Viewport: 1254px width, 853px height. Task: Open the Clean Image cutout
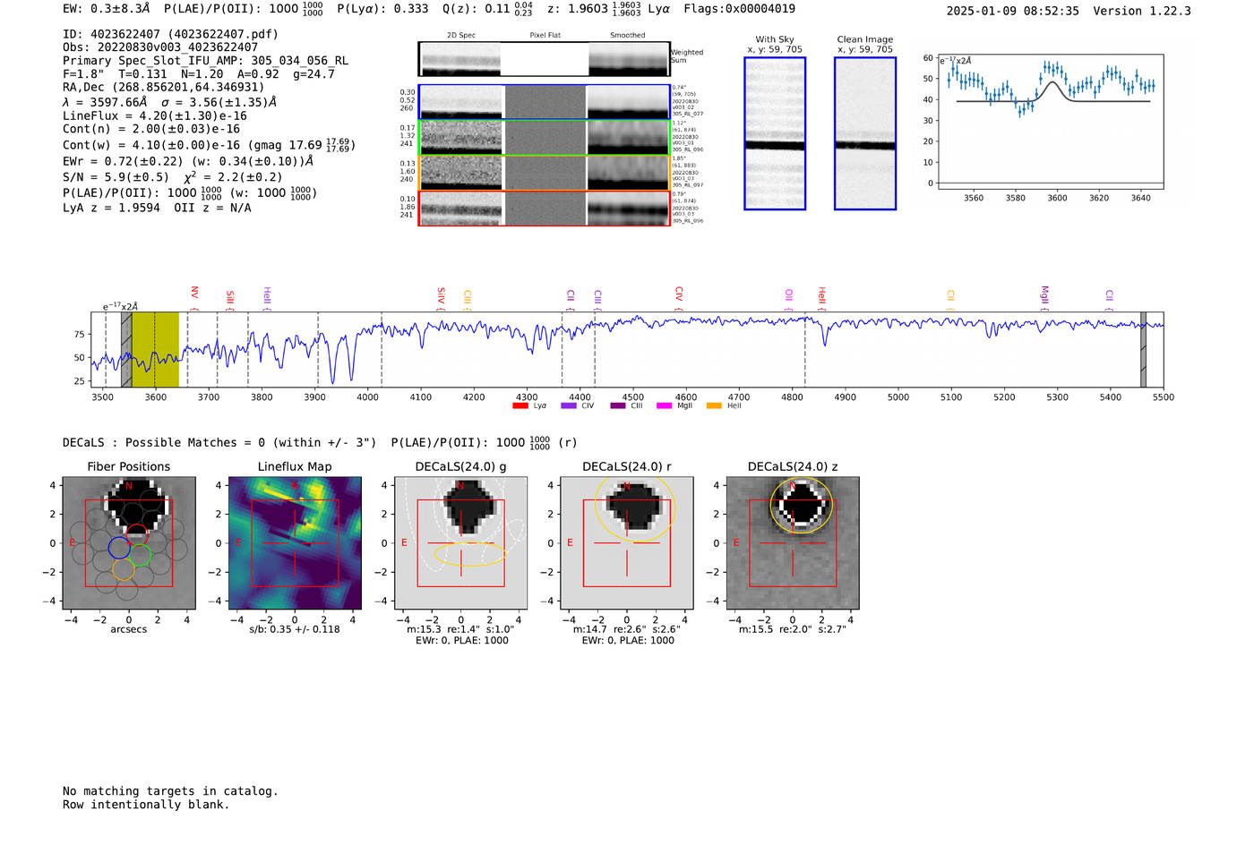coord(865,133)
